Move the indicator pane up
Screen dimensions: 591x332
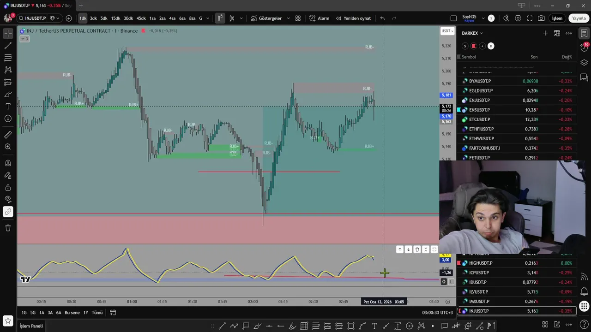(400, 249)
